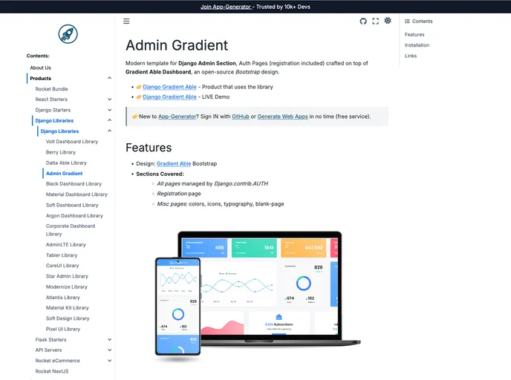Open Pixel UI Library page

(63, 329)
